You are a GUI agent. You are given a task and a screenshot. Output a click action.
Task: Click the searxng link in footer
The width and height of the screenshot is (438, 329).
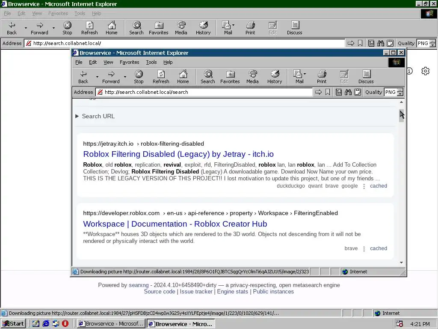(139, 285)
